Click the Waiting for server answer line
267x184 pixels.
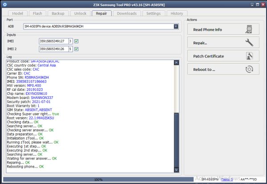[x=32, y=159]
